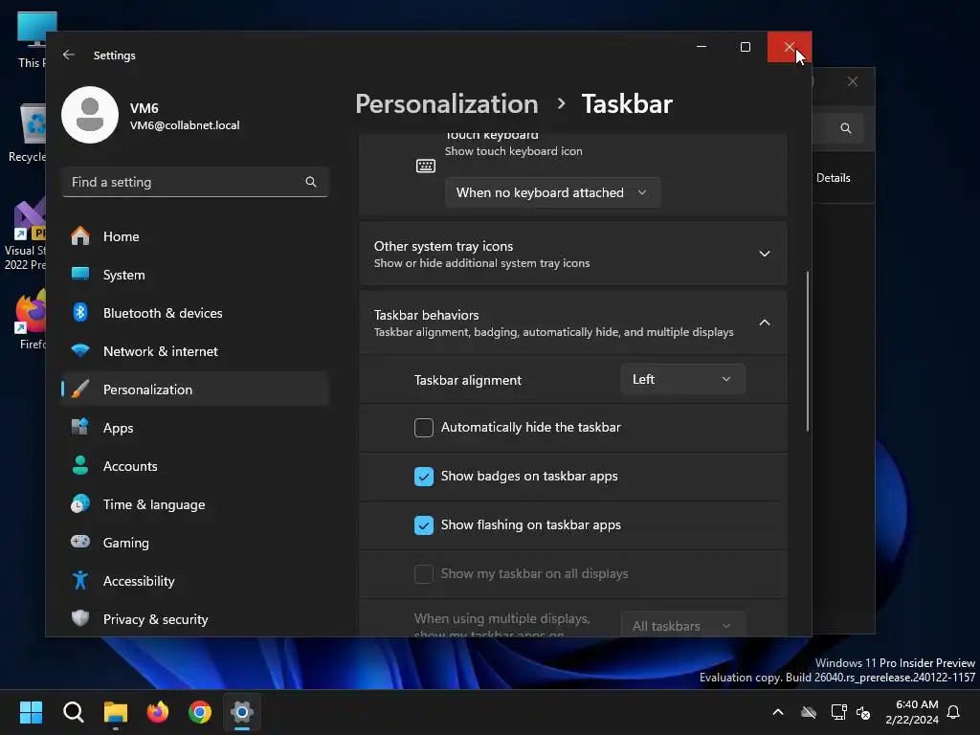This screenshot has width=980, height=735.
Task: Open the All taskbars dropdown
Action: click(x=682, y=625)
